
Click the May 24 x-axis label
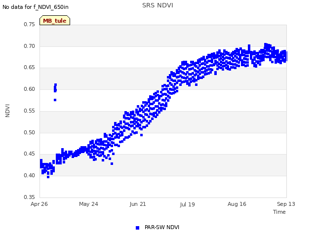(88, 204)
